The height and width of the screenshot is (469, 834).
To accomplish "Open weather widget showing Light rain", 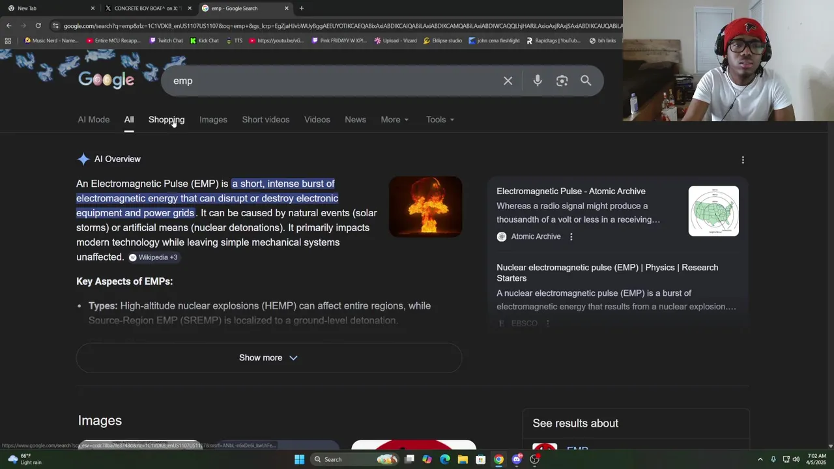I will coord(23,459).
